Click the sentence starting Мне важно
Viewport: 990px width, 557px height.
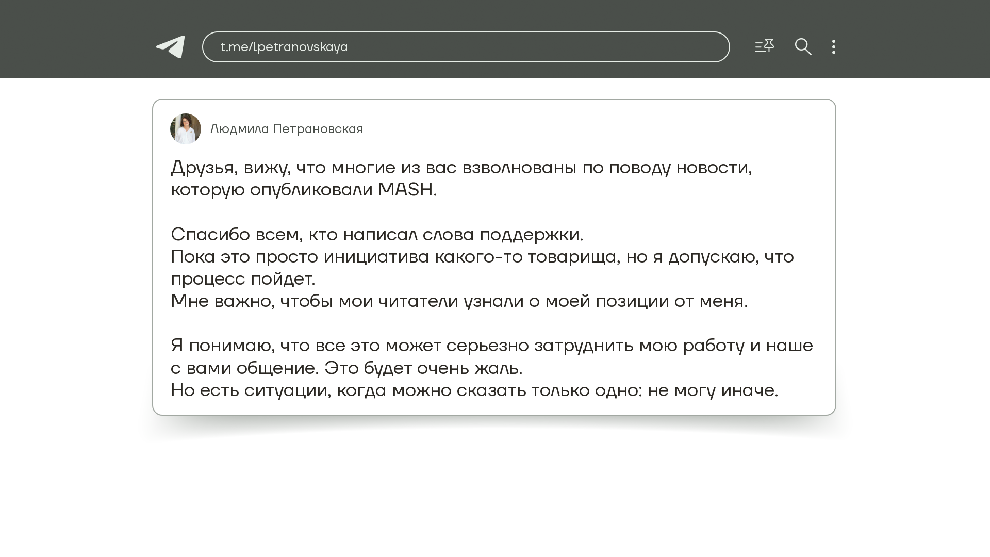[459, 301]
